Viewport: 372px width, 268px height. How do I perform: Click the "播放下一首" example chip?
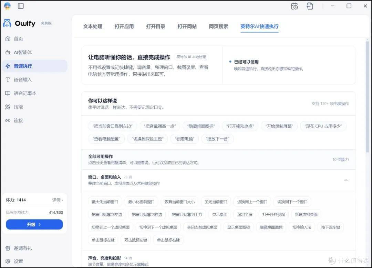tap(217, 139)
